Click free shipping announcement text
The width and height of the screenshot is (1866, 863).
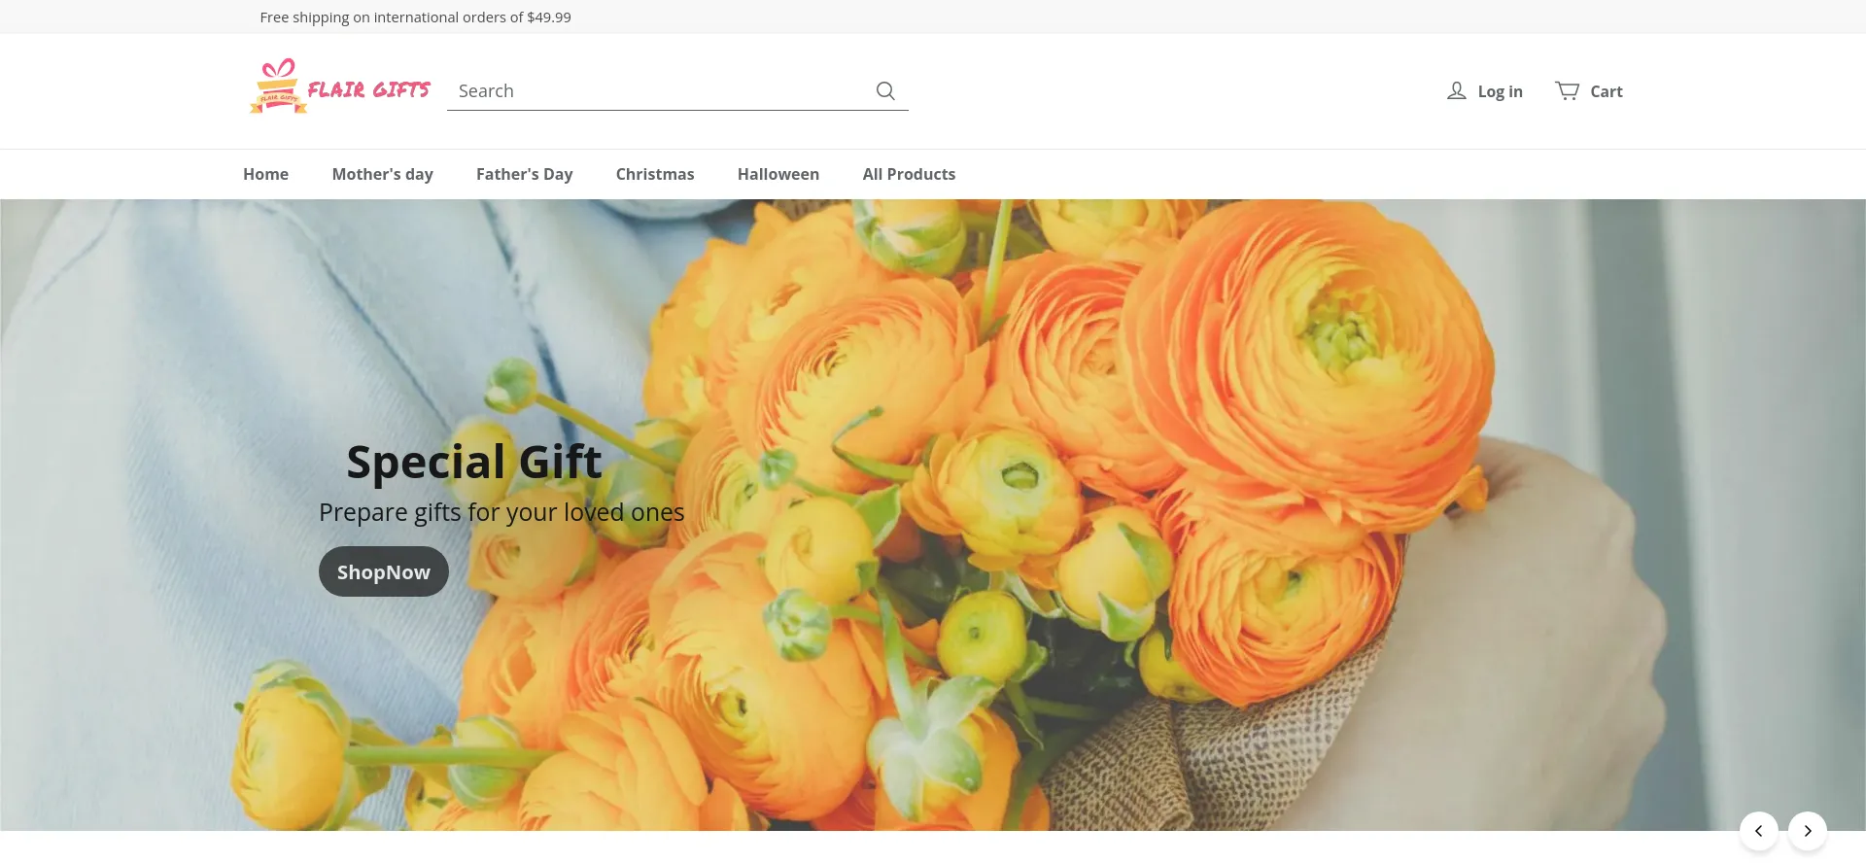click(x=415, y=17)
